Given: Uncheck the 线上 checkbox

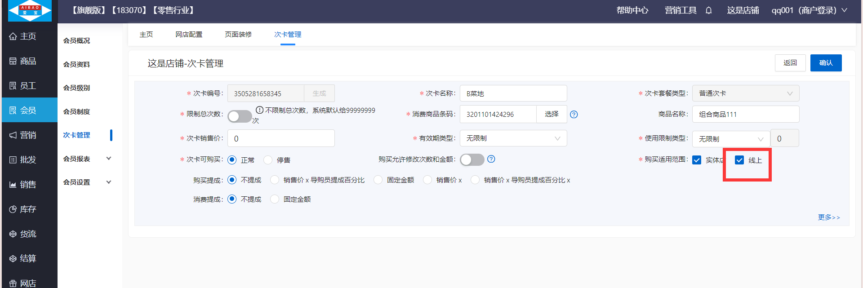Looking at the screenshot, I should tap(739, 160).
